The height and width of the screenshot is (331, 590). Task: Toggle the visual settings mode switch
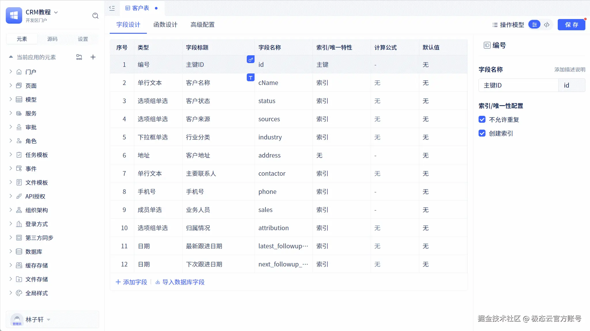[534, 25]
